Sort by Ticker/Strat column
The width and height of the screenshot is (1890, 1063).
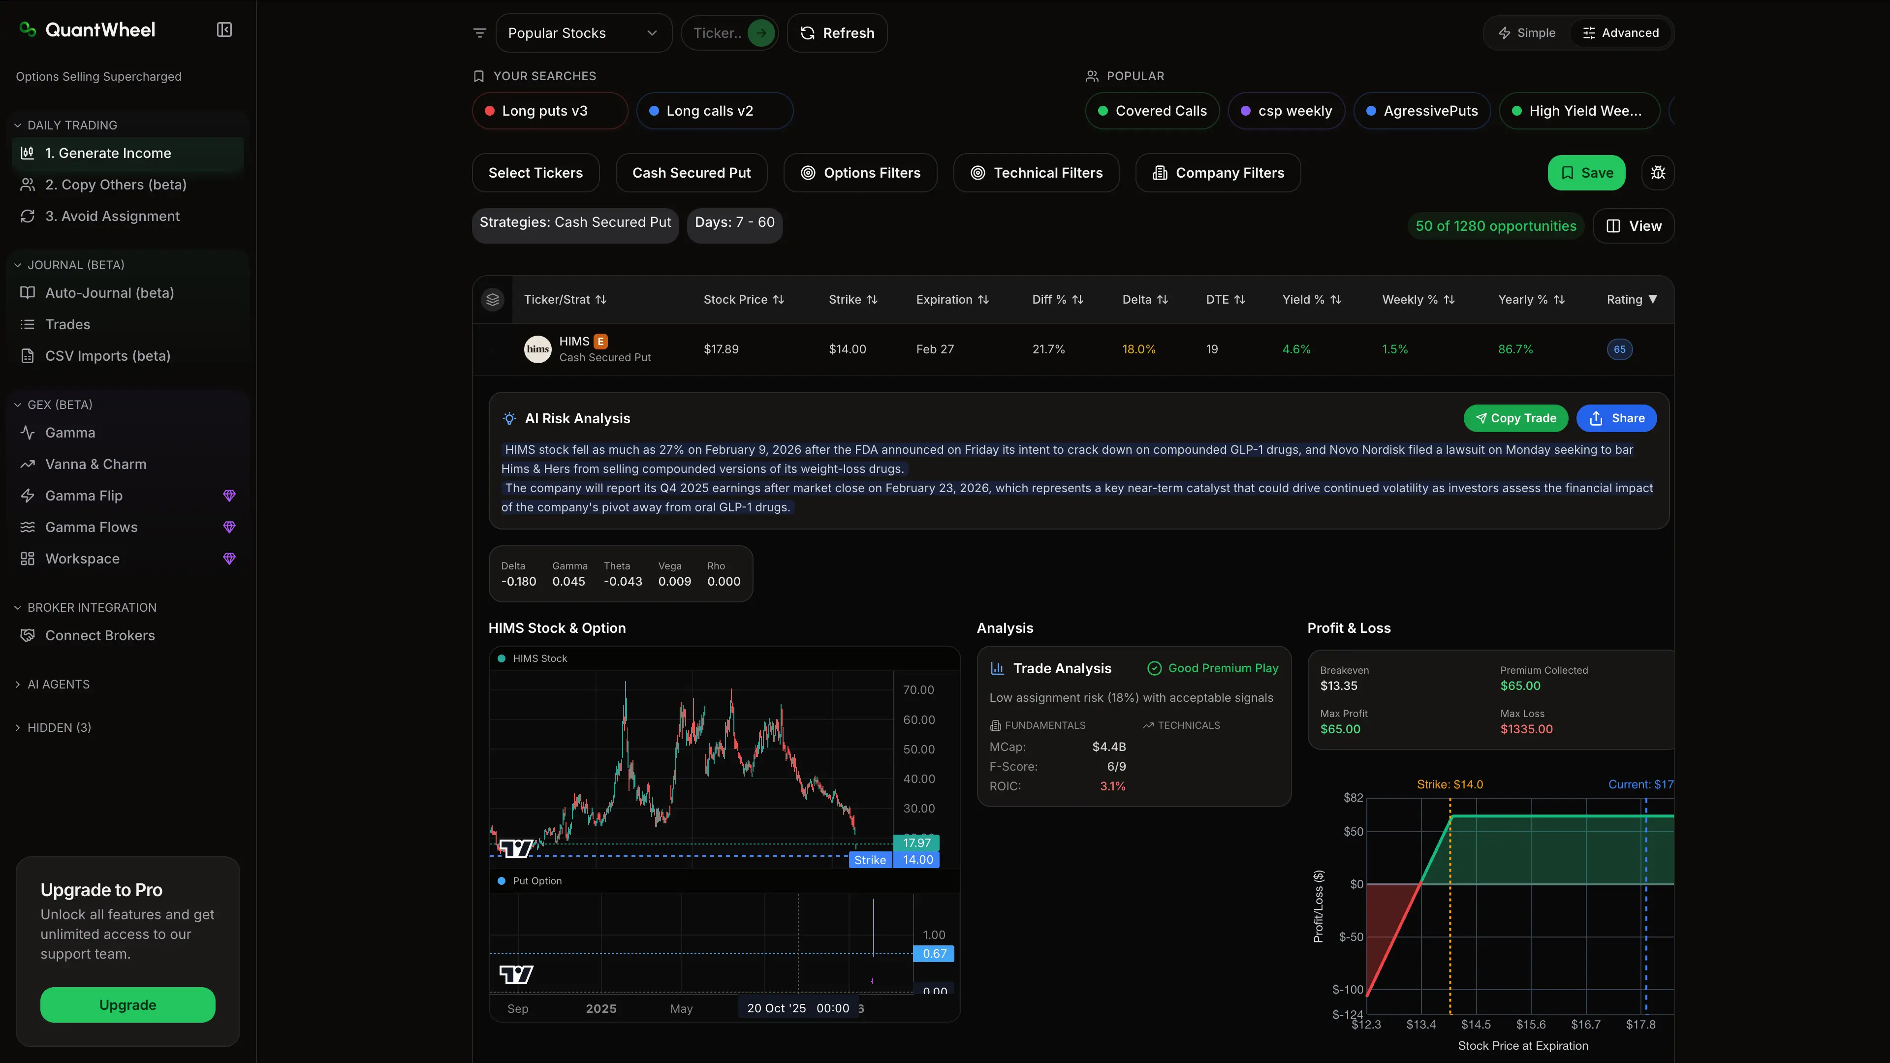tap(565, 299)
